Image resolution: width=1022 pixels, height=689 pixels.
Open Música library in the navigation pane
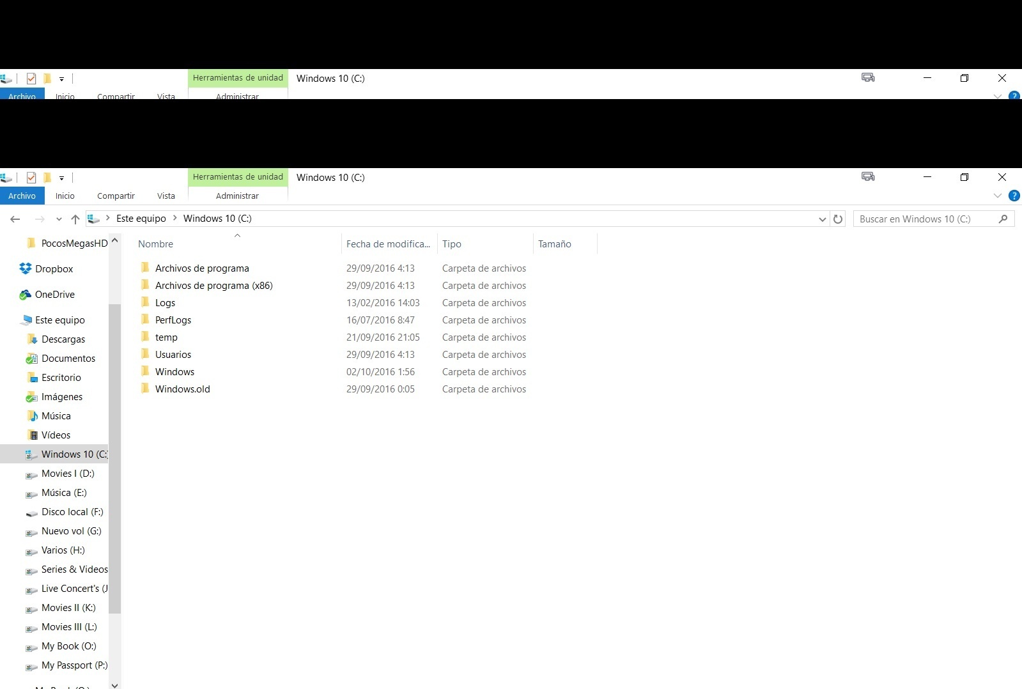coord(49,416)
